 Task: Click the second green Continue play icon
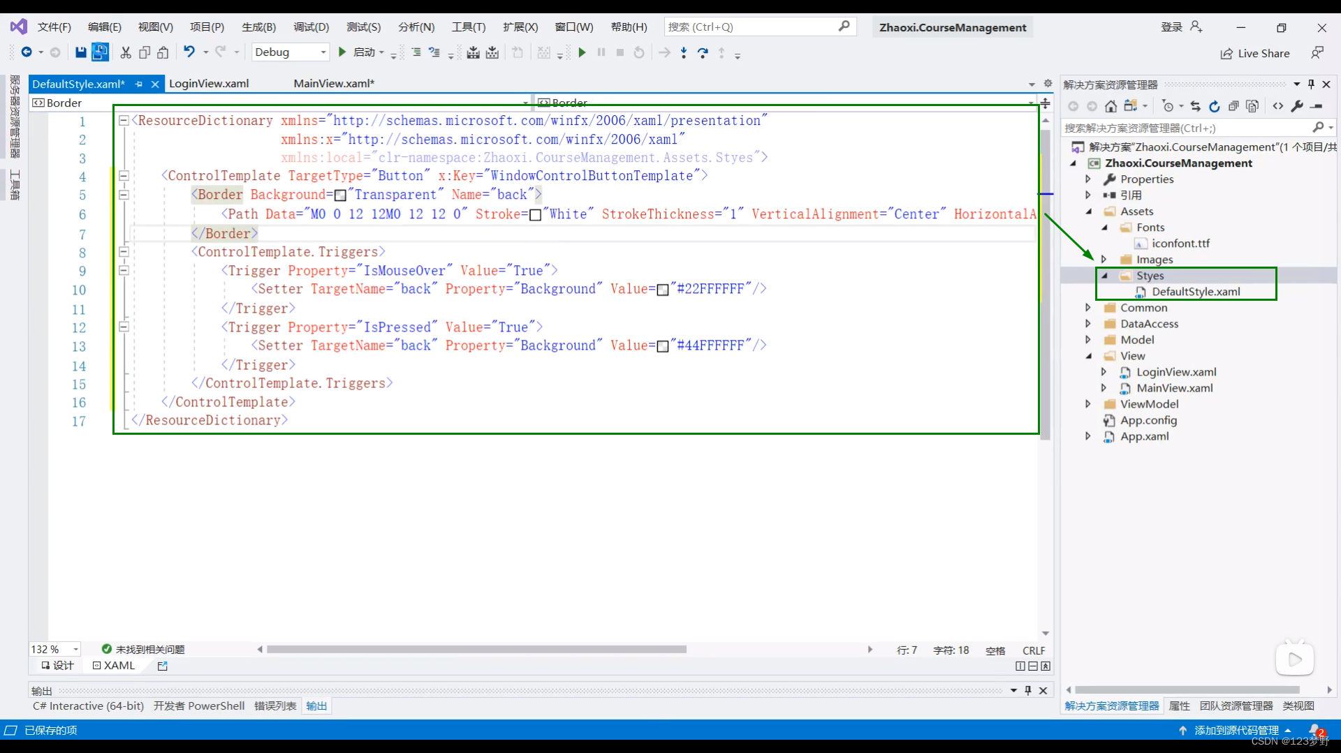point(582,52)
